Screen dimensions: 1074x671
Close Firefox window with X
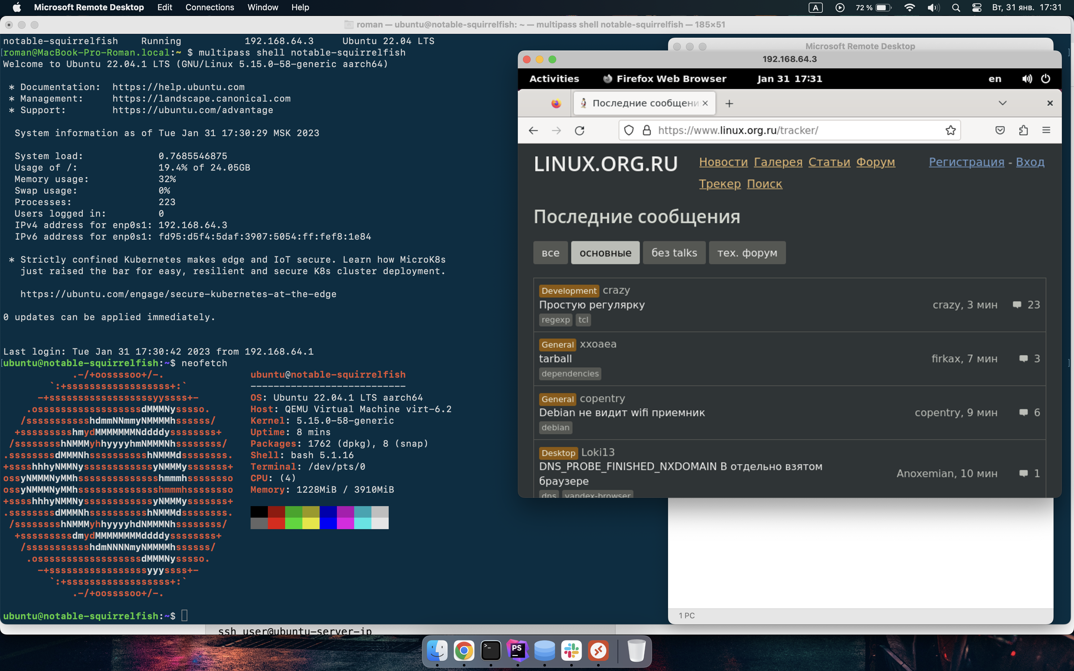click(x=1050, y=103)
